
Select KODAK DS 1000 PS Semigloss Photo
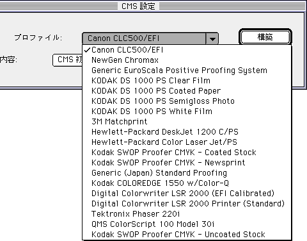[187, 101]
